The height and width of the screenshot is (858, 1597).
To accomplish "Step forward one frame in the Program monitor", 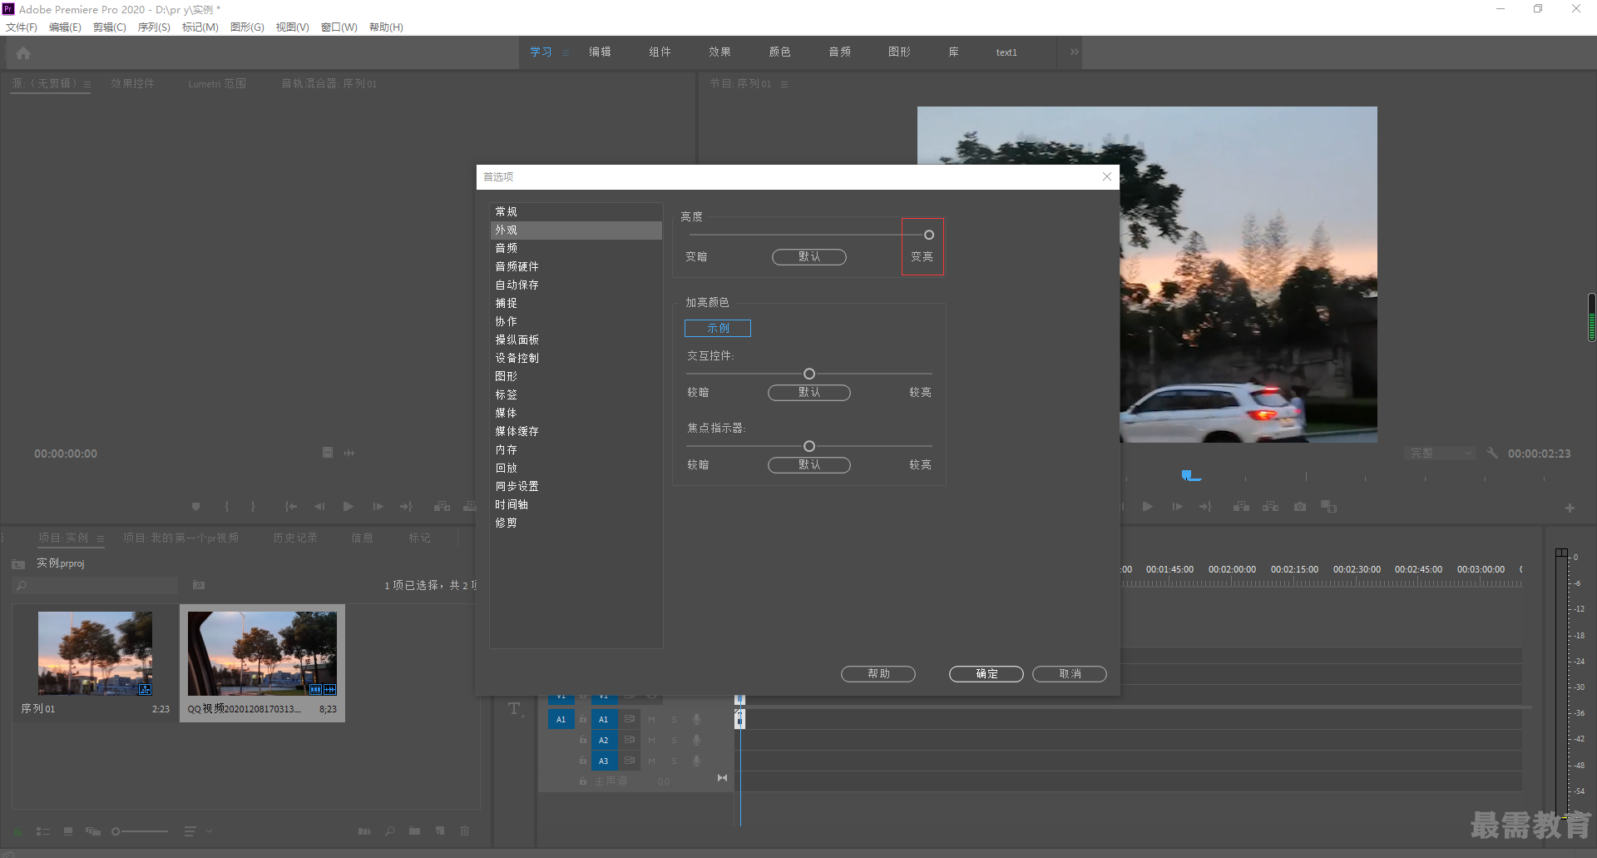I will [x=1177, y=507].
